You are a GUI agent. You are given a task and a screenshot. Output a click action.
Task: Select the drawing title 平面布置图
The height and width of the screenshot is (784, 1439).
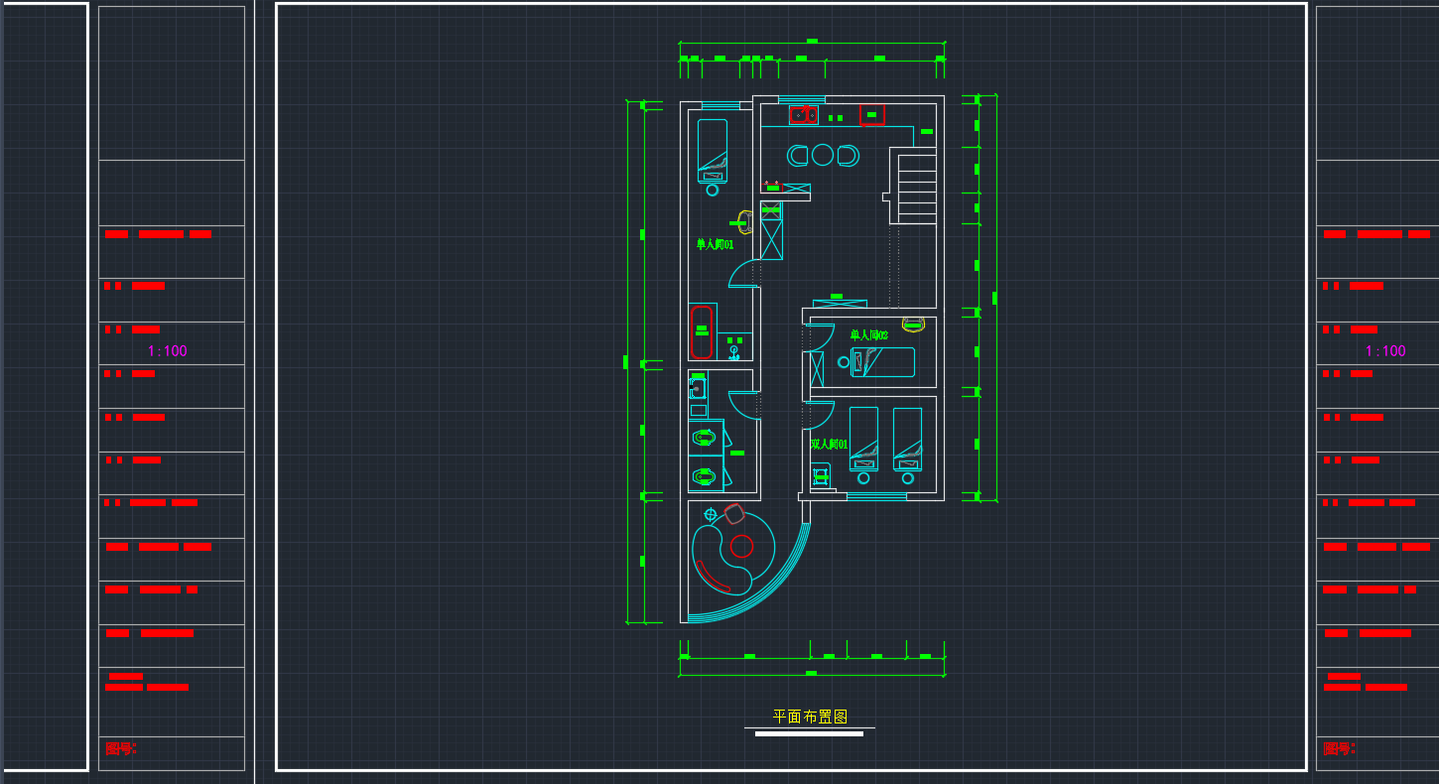pos(810,717)
